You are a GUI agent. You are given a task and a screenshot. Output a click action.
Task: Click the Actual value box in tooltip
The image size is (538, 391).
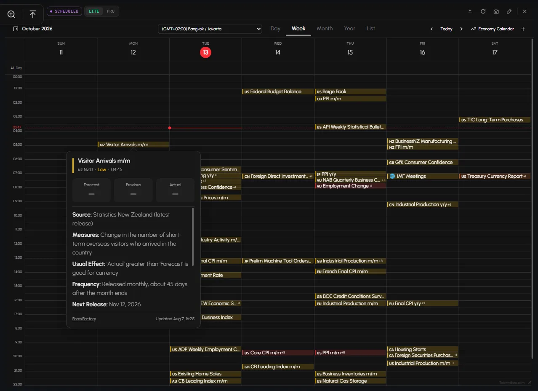(175, 190)
